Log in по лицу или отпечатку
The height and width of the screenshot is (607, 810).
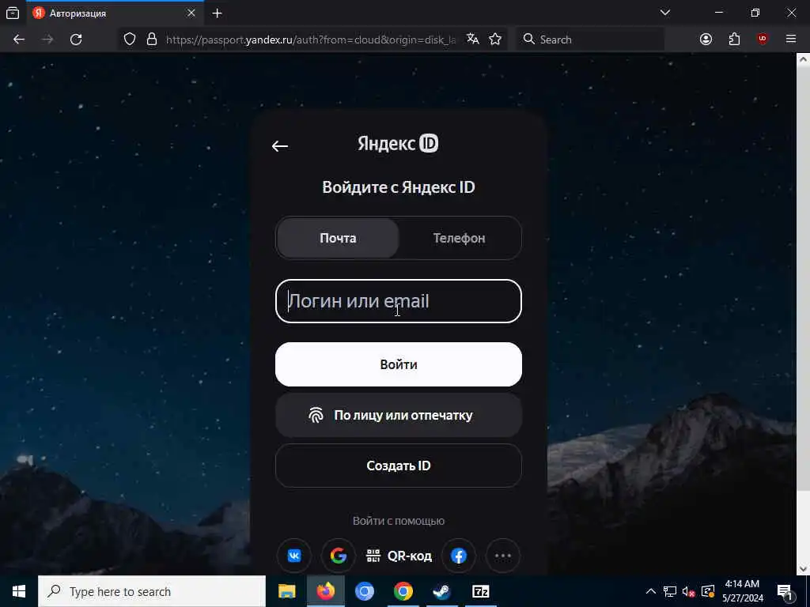[399, 415]
